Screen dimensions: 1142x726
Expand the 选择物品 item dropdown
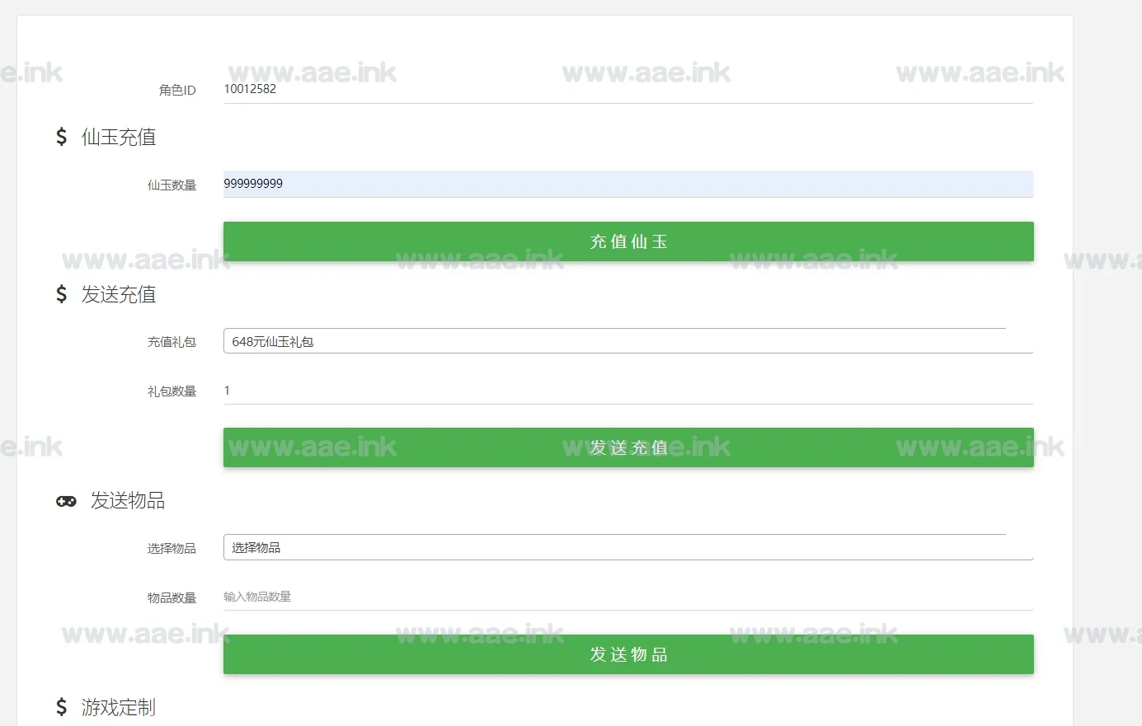pyautogui.click(x=627, y=547)
